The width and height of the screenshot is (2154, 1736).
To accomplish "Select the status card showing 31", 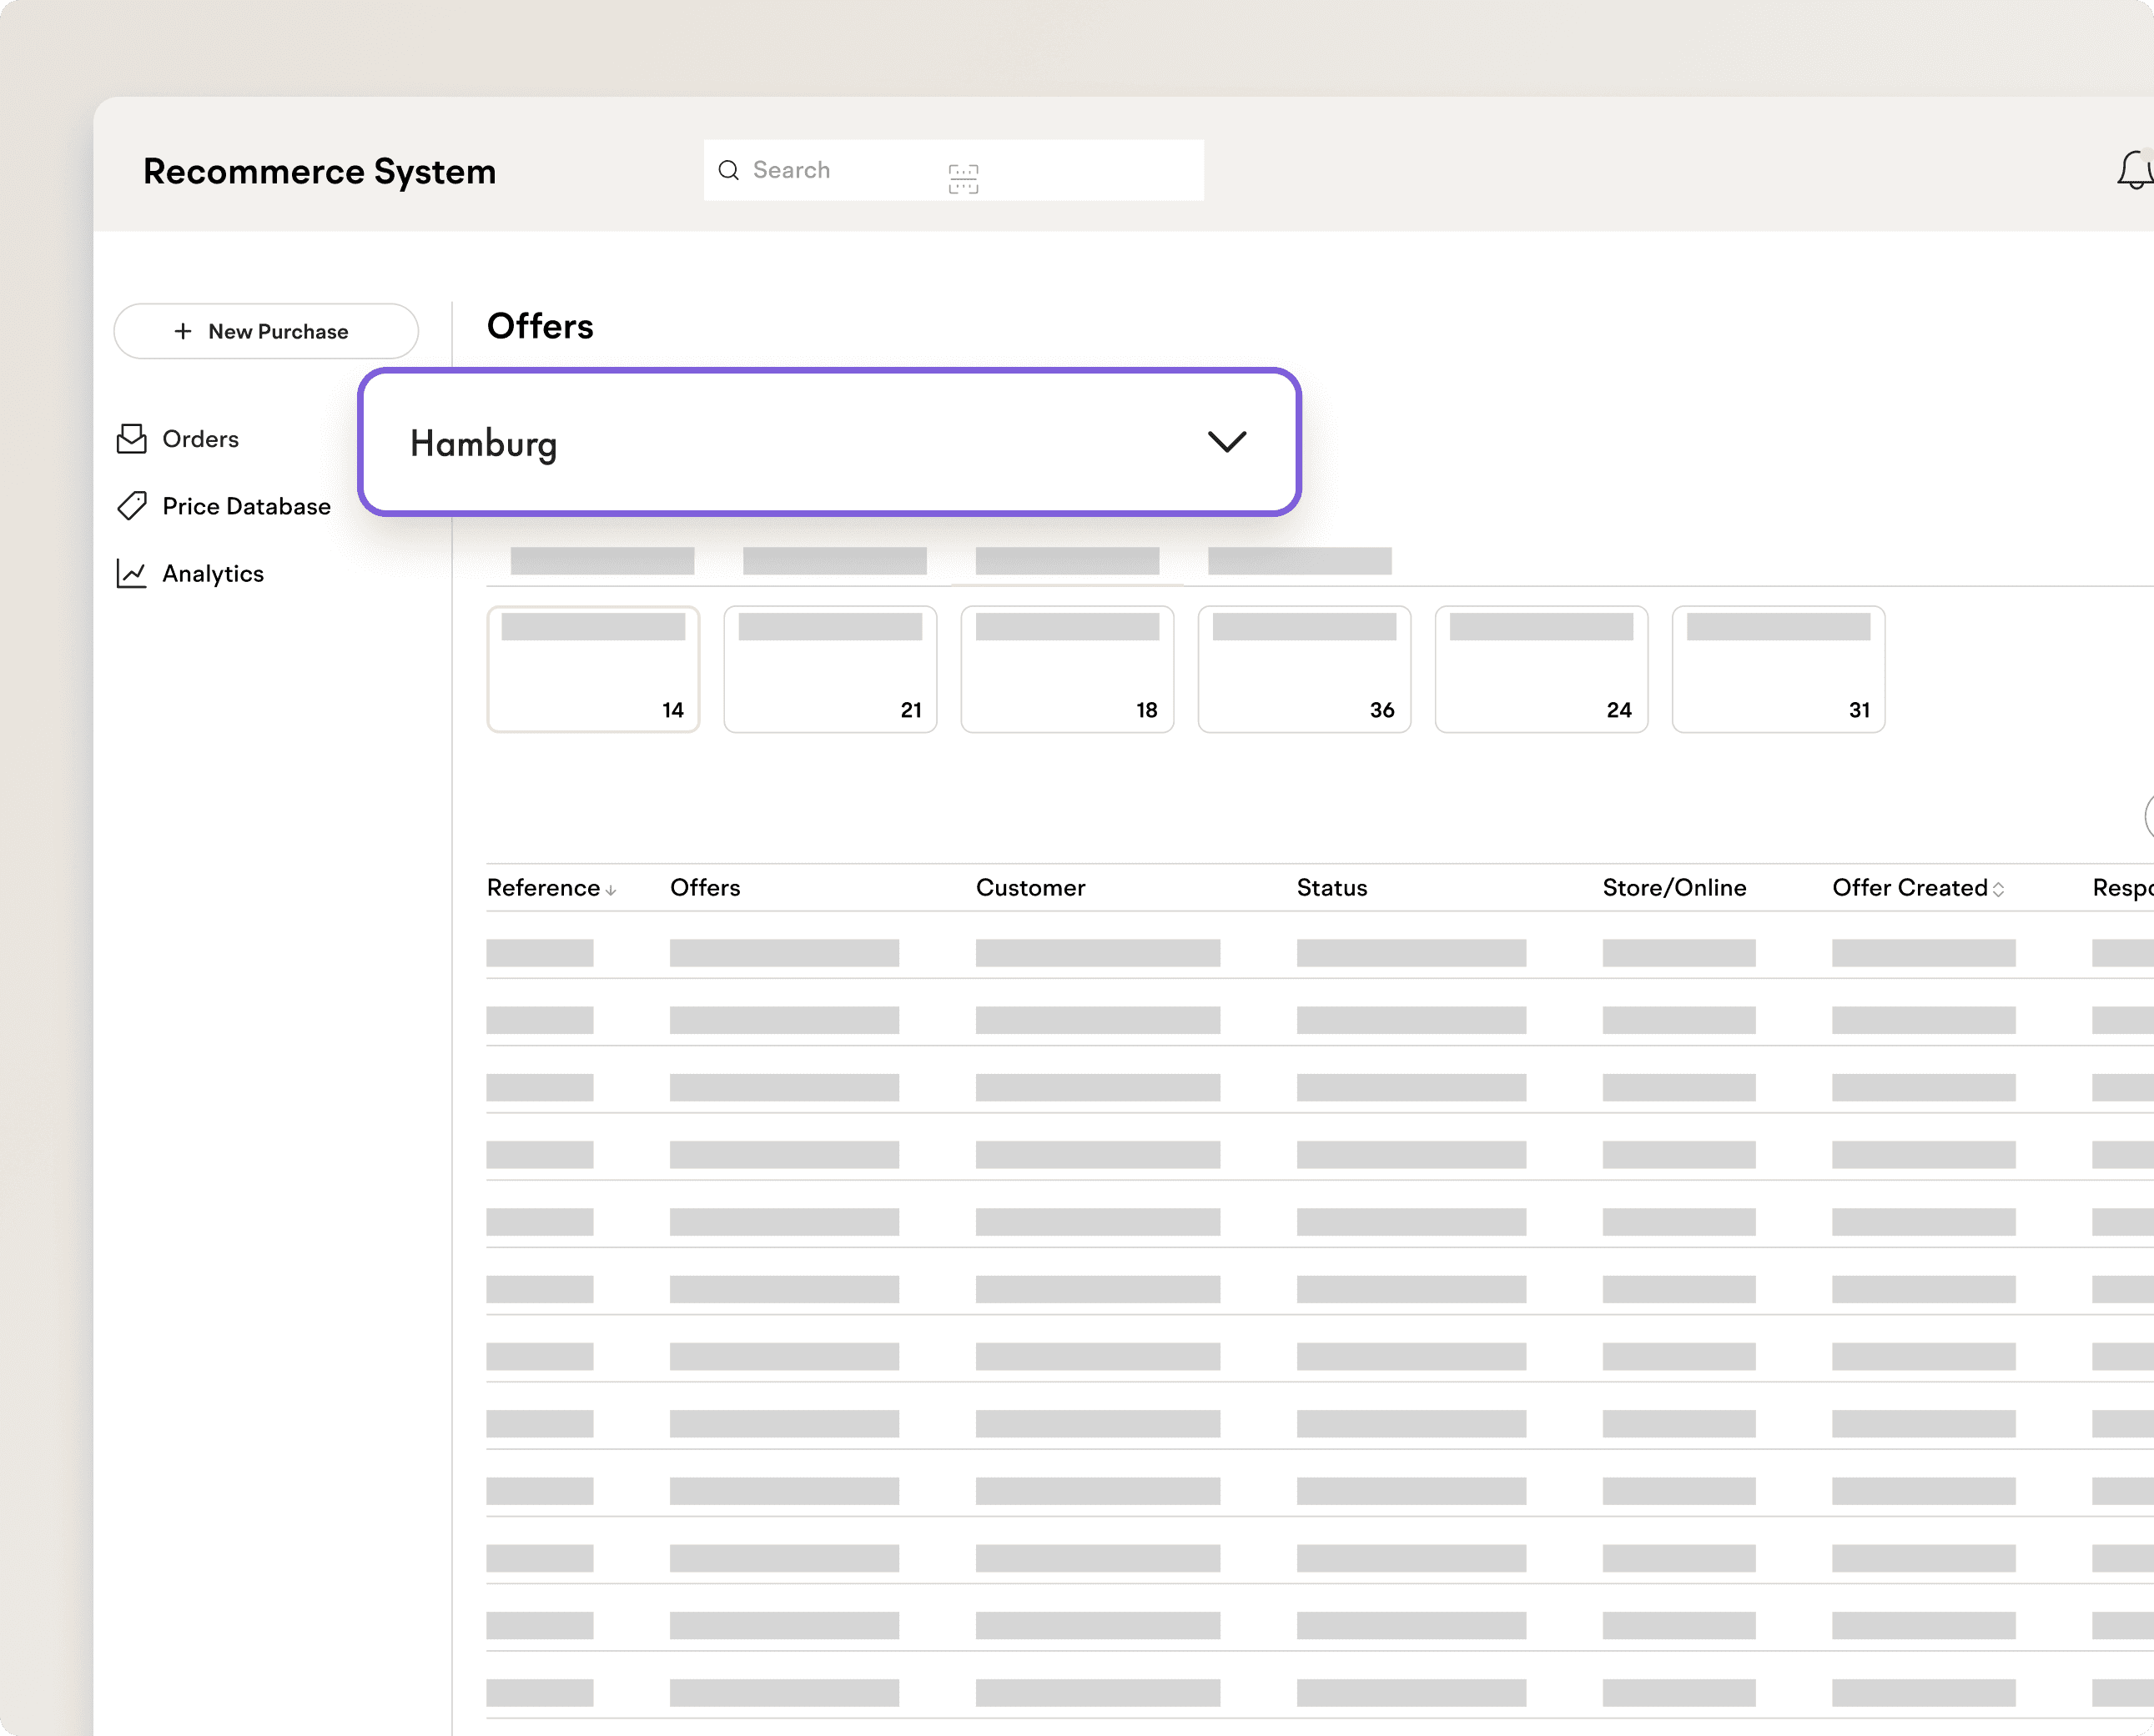I will (x=1777, y=669).
